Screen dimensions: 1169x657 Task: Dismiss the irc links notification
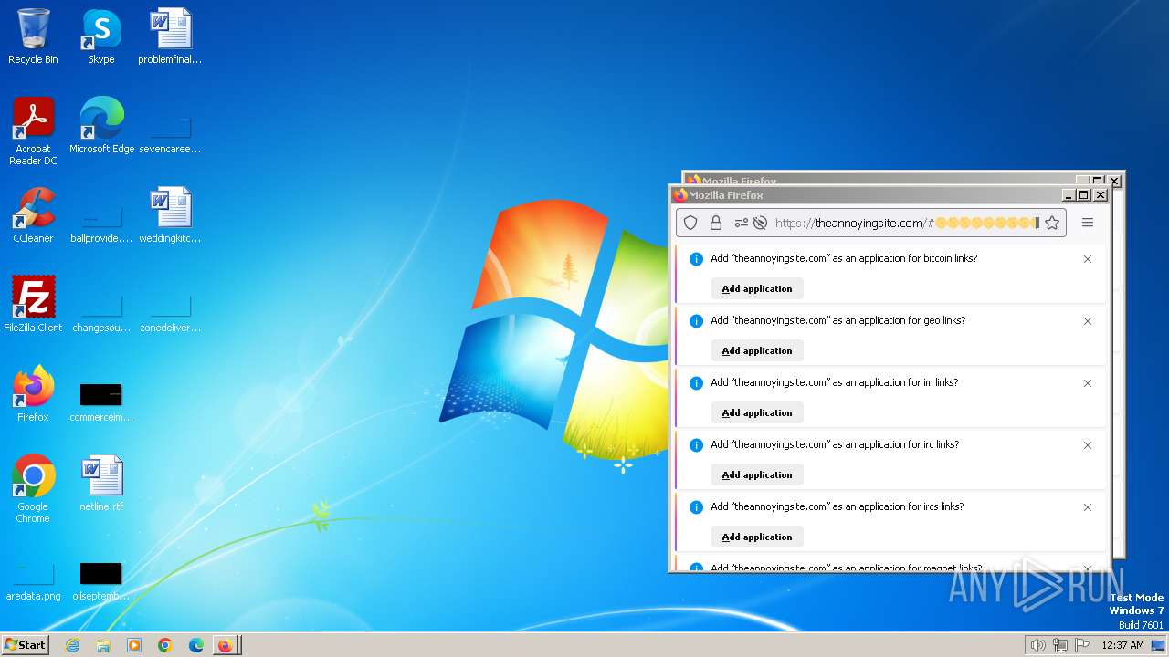coord(1088,445)
